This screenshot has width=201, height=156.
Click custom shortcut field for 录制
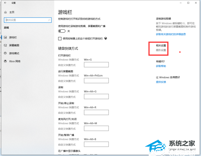click(x=96, y=97)
